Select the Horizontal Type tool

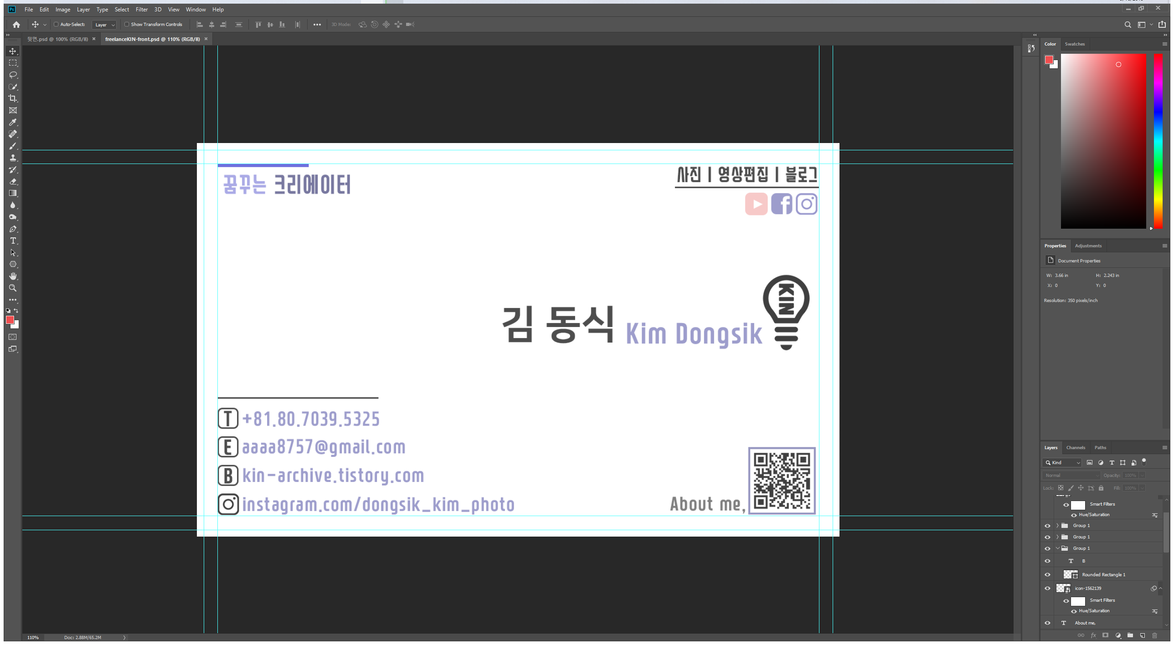click(13, 241)
